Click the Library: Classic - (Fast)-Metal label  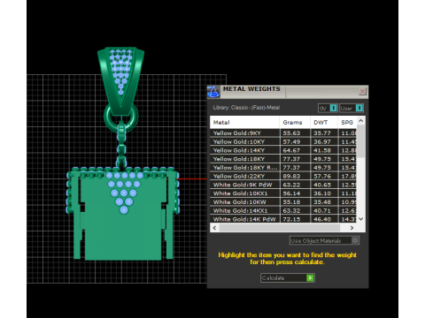246,108
